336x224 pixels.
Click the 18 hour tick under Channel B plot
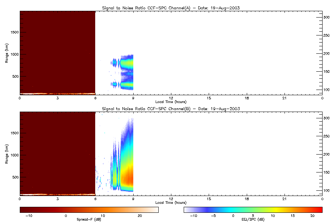247,199
